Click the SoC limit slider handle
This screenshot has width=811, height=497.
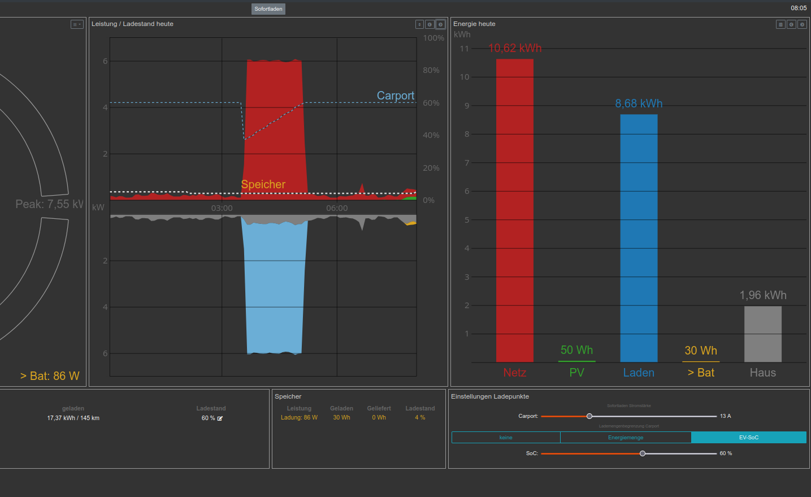pos(643,453)
